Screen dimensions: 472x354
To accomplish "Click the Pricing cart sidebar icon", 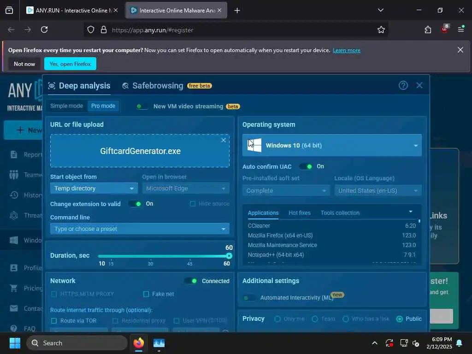I will tap(14, 288).
